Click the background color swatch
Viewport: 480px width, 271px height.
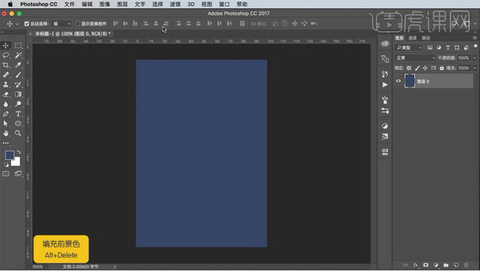pyautogui.click(x=17, y=162)
